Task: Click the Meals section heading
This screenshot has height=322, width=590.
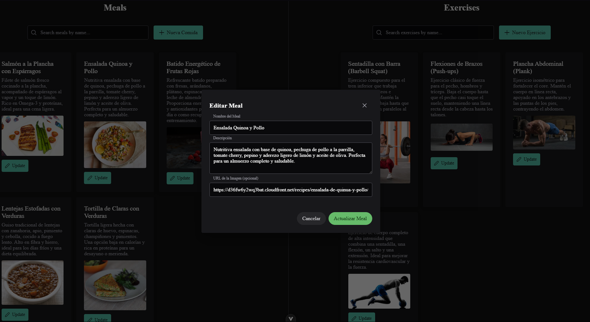Action: pyautogui.click(x=115, y=7)
